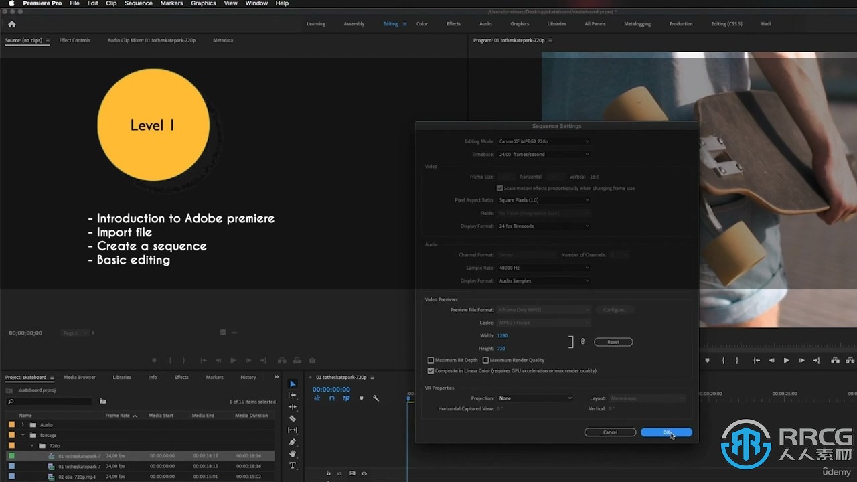Toggle insert sequences as nests
The image size is (857, 482).
tap(317, 398)
